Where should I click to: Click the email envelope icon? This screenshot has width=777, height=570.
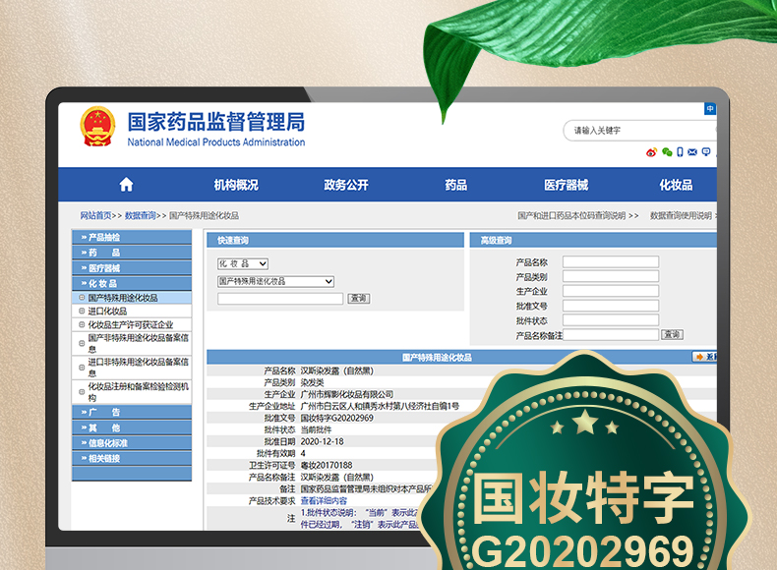pos(692,152)
